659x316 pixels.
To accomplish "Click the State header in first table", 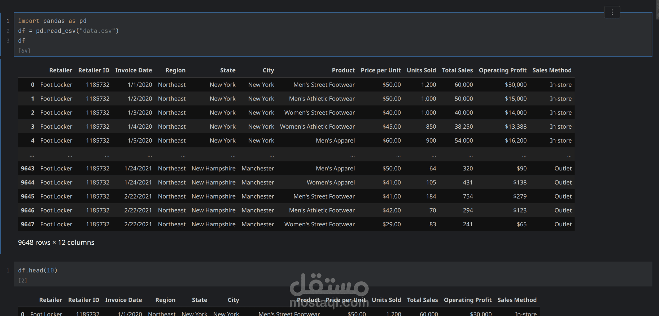I will tap(228, 70).
